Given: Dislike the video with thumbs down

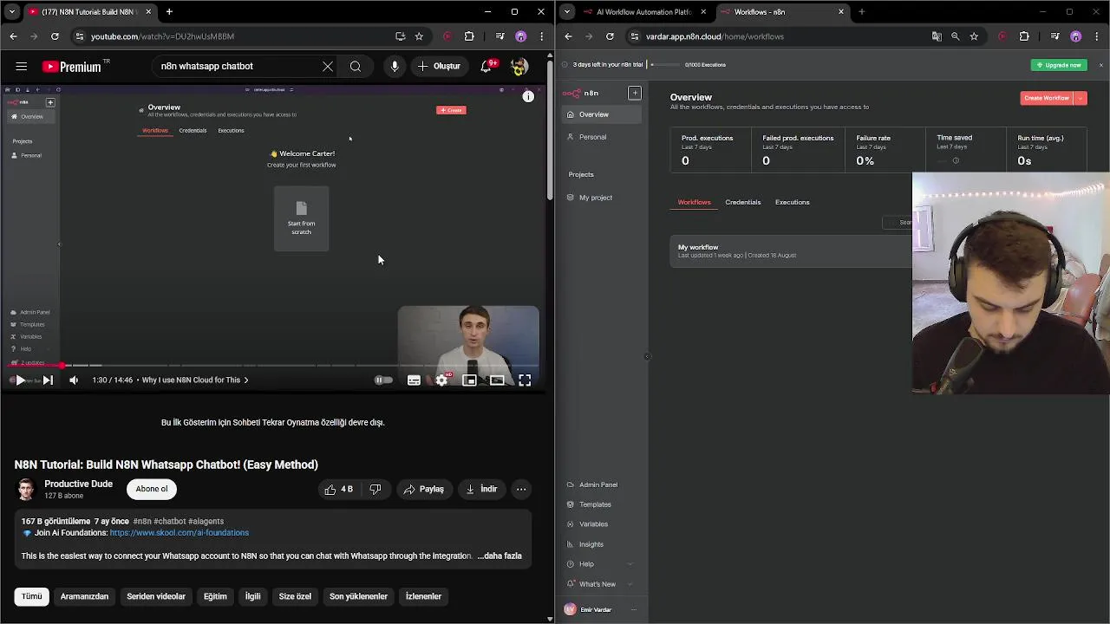Looking at the screenshot, I should pos(375,489).
